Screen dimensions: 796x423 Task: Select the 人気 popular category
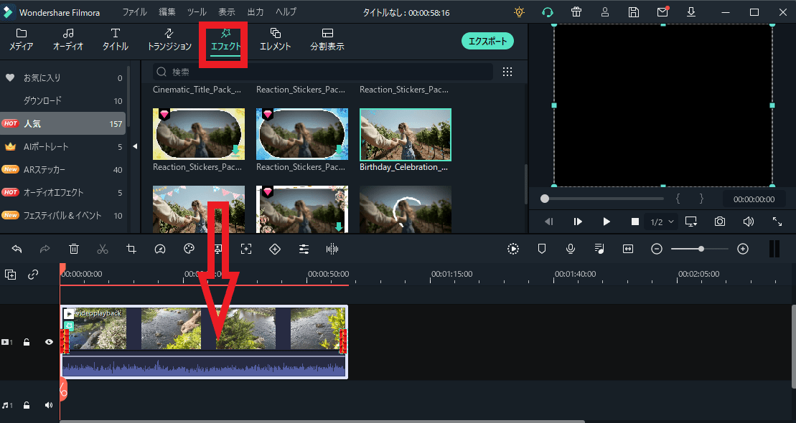pyautogui.click(x=63, y=123)
